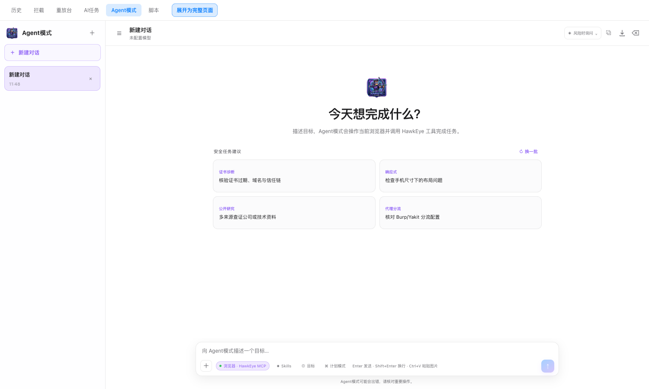The height and width of the screenshot is (389, 649).
Task: Click the 目标 option in input toolbar
Action: point(308,366)
